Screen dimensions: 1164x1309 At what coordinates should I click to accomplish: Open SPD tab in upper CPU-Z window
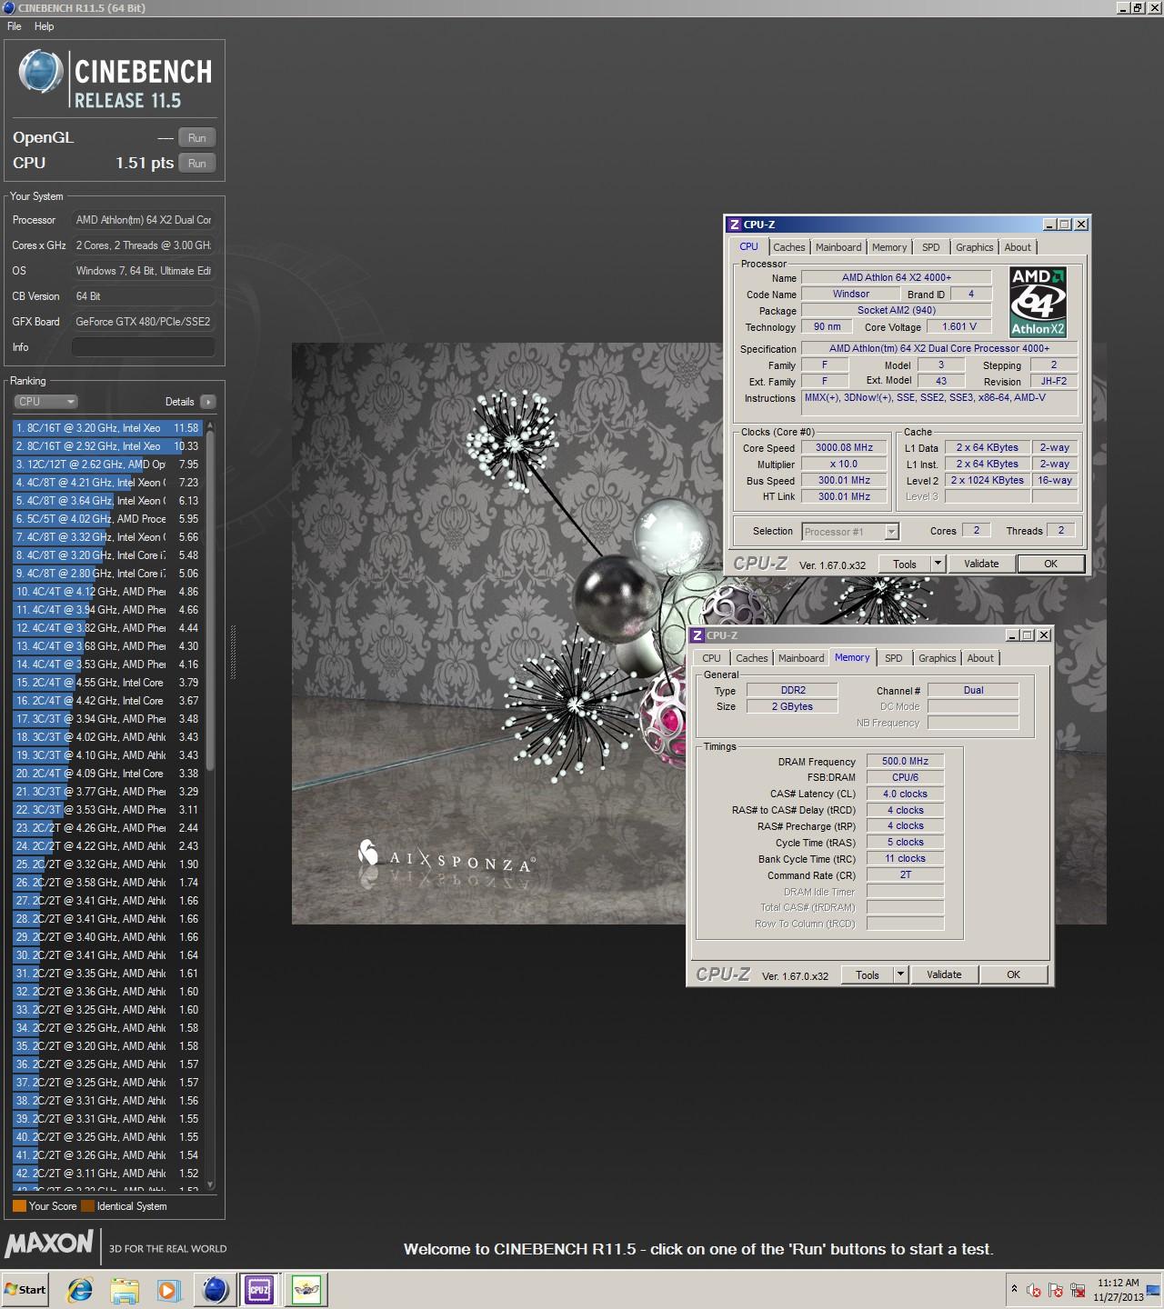[x=931, y=247]
